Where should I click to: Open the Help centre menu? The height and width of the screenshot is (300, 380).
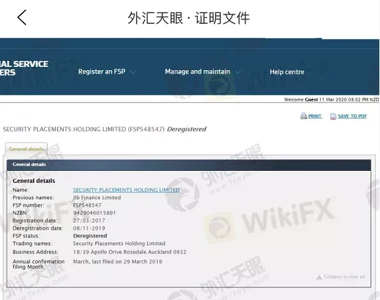point(287,72)
